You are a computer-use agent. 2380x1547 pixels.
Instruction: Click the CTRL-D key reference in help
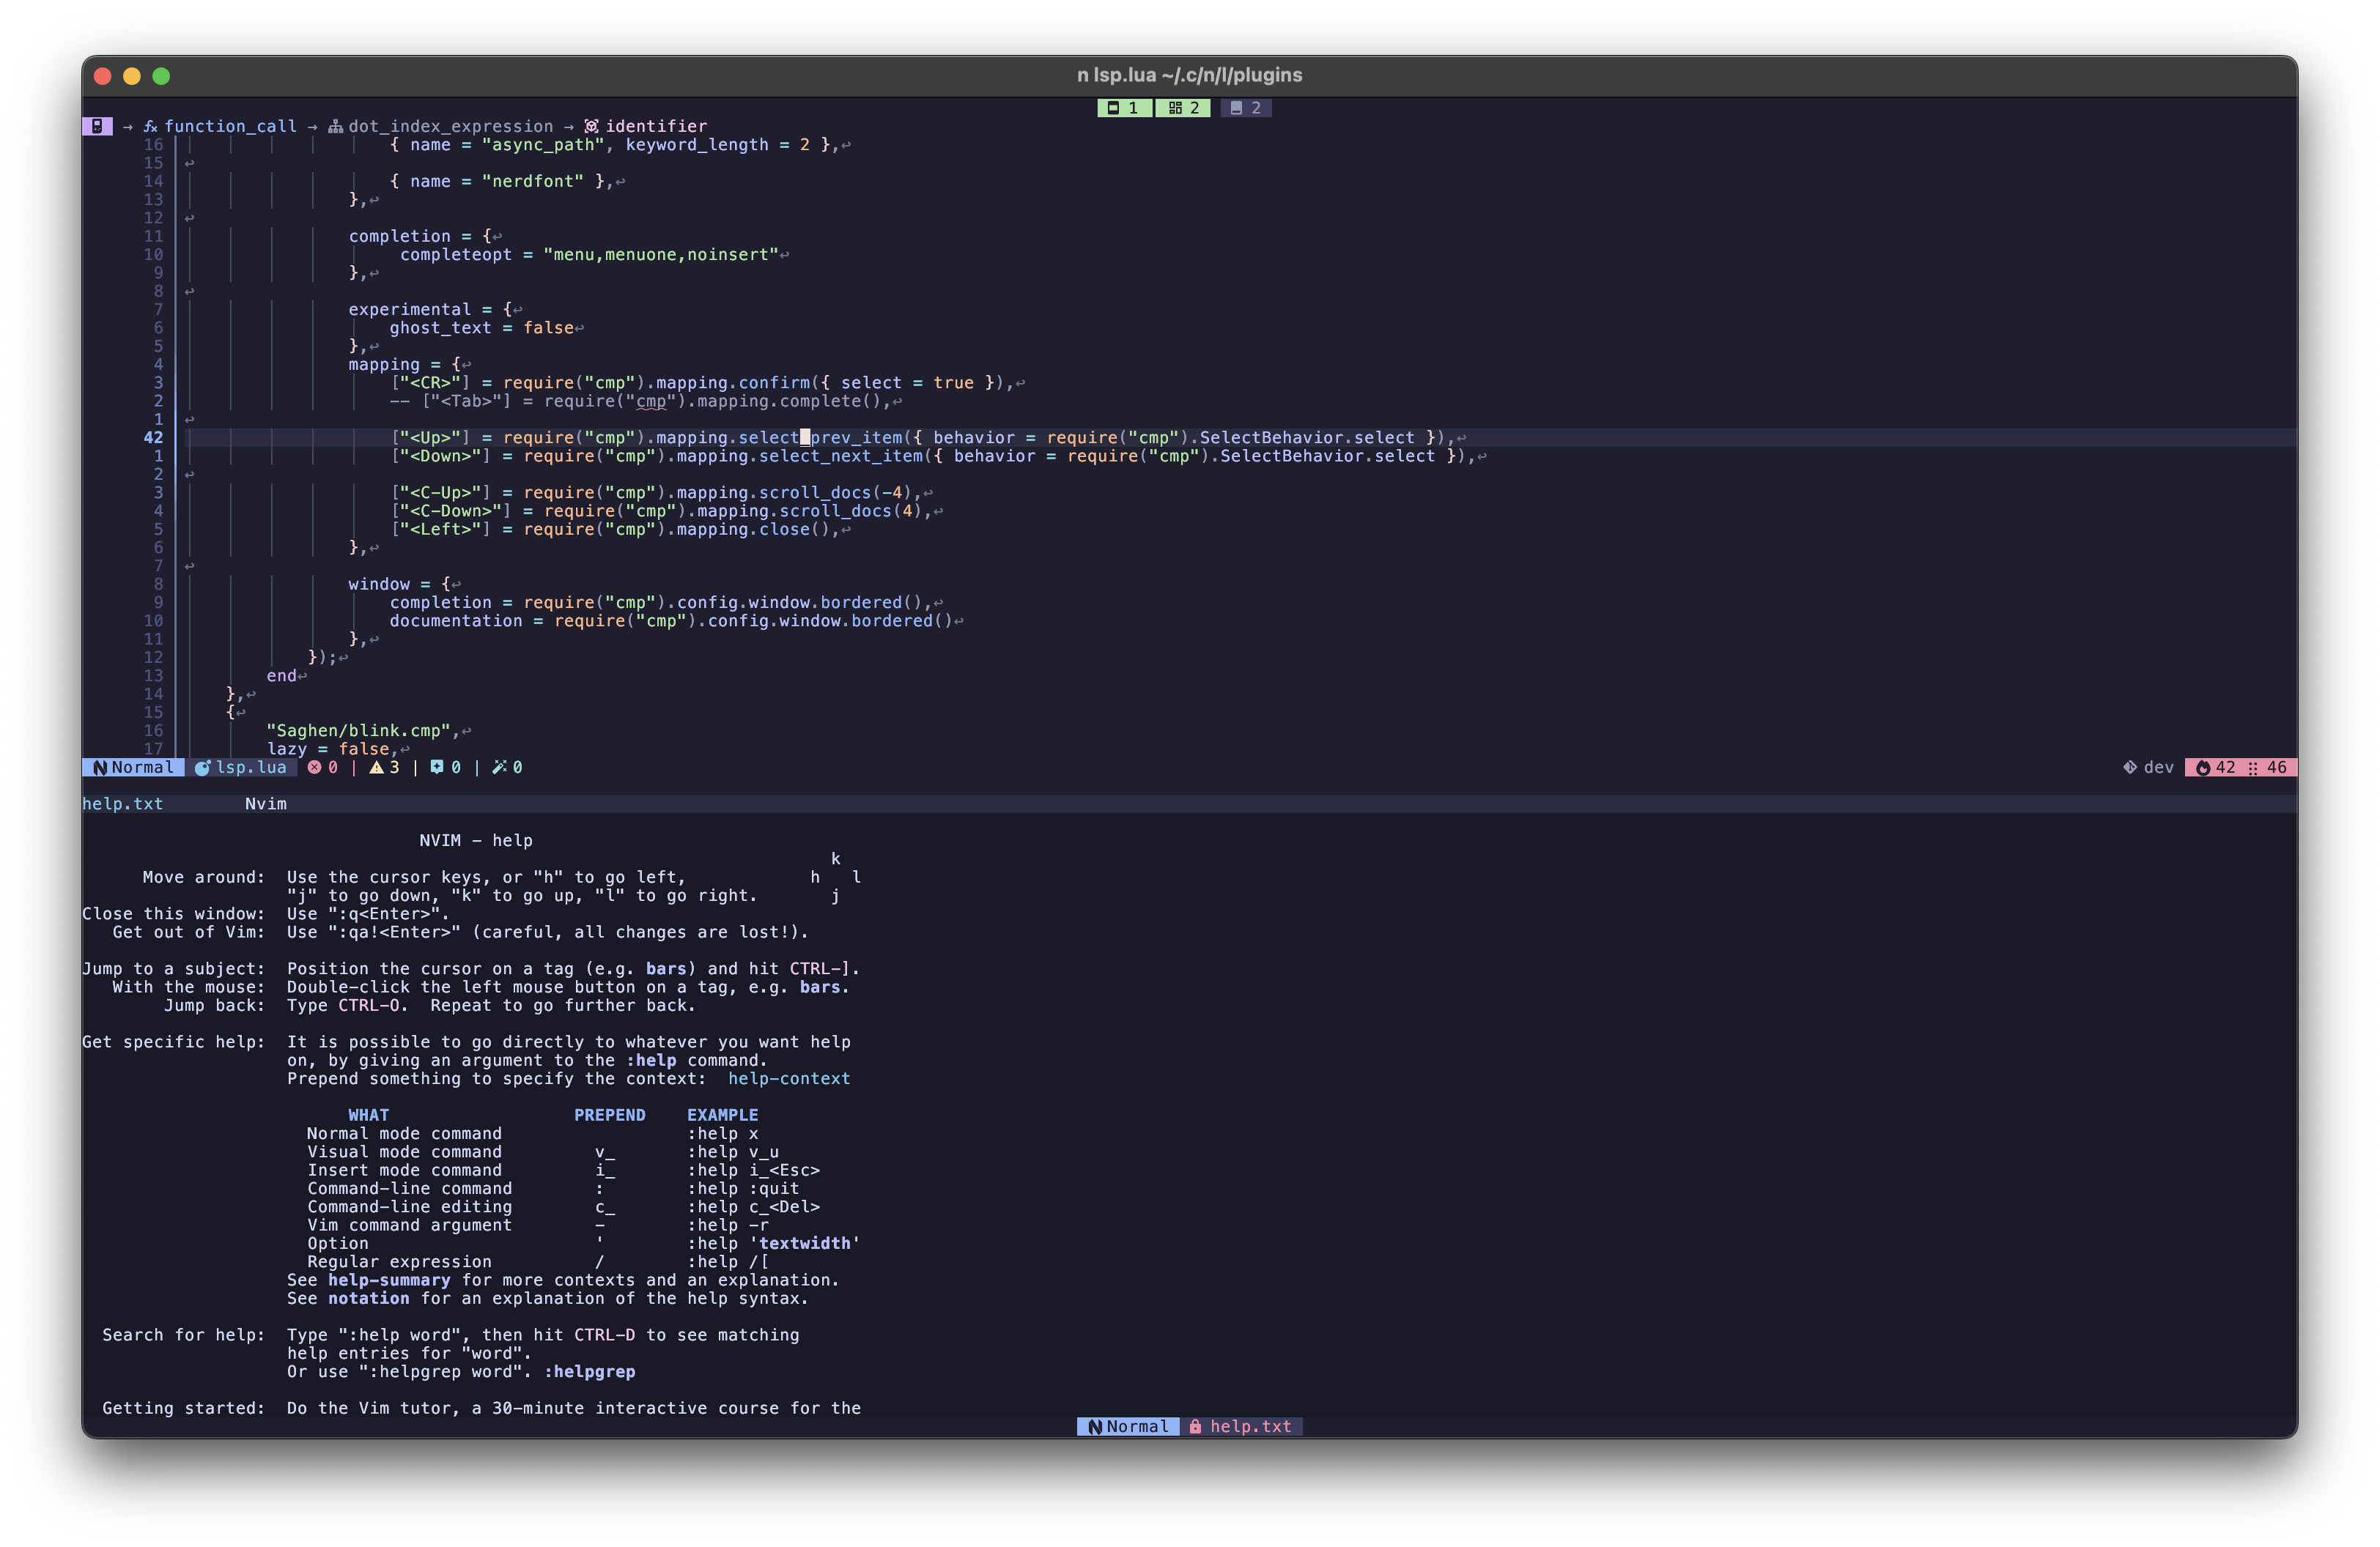tap(604, 1335)
